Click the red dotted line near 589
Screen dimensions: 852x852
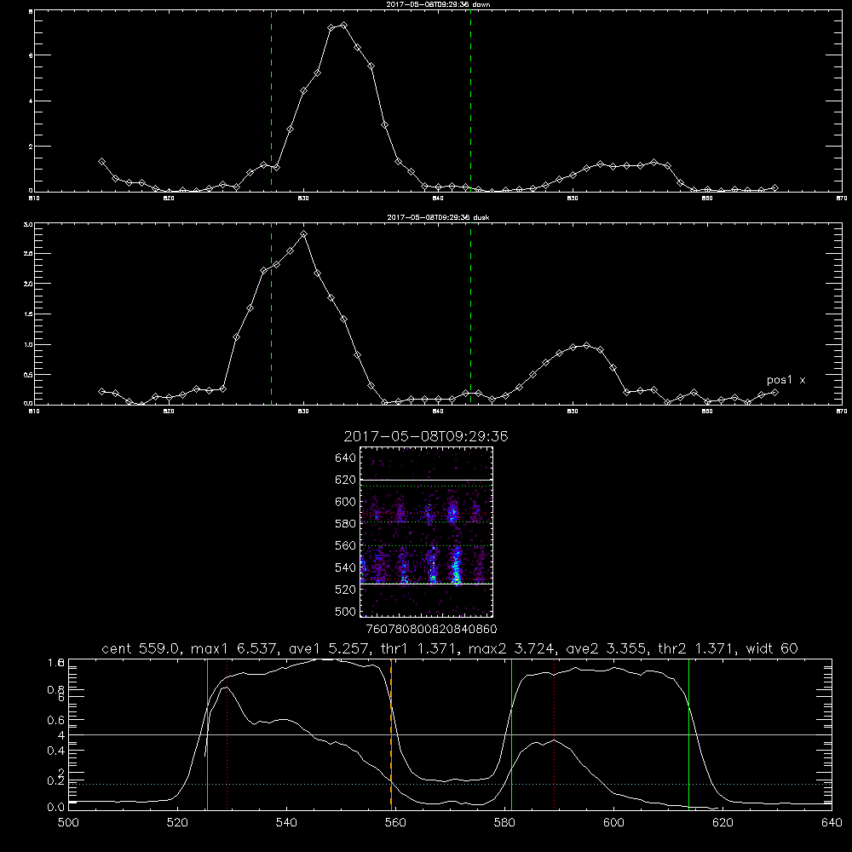pos(555,734)
